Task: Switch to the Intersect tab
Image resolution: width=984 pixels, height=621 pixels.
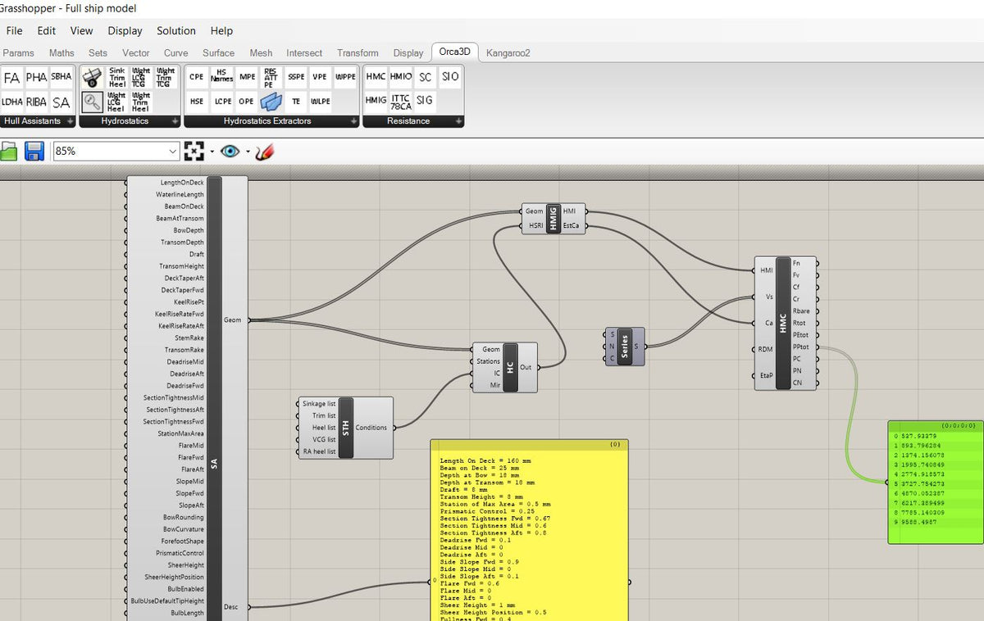Action: [304, 52]
